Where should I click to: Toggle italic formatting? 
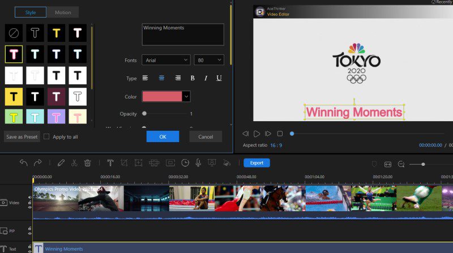tap(206, 78)
